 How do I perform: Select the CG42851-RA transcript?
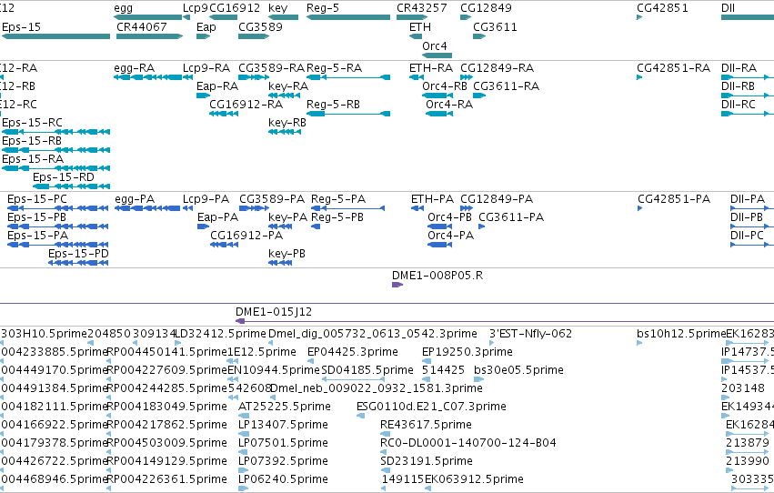pyautogui.click(x=639, y=77)
